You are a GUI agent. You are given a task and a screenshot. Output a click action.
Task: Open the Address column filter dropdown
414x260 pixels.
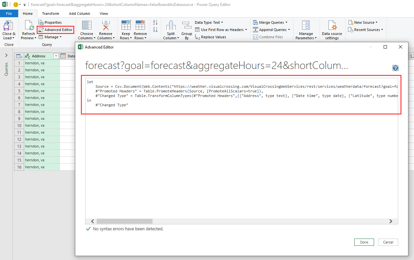pyautogui.click(x=56, y=56)
